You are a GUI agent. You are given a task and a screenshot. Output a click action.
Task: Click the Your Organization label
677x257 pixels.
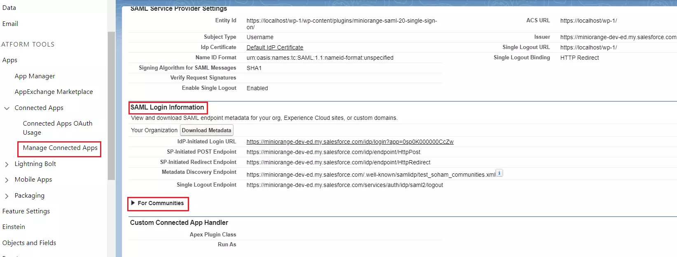click(x=154, y=130)
